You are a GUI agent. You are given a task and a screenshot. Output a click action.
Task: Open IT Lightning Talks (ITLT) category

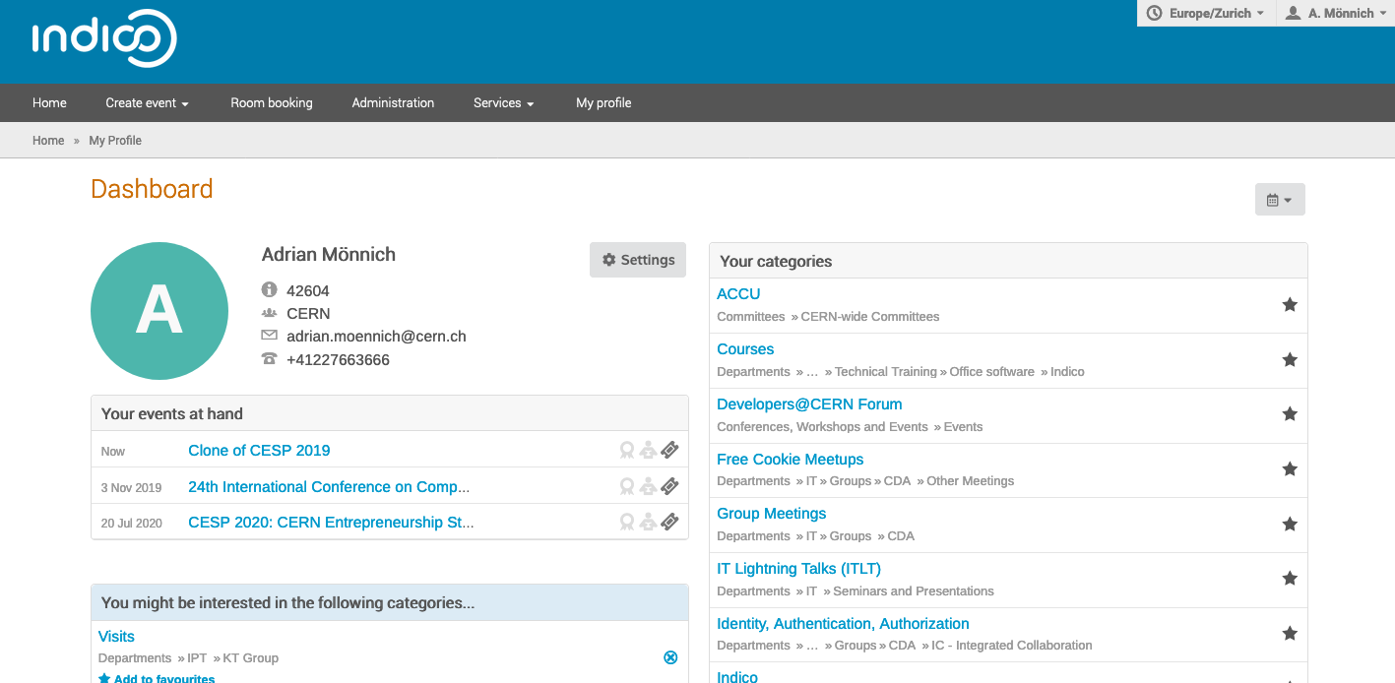point(798,568)
